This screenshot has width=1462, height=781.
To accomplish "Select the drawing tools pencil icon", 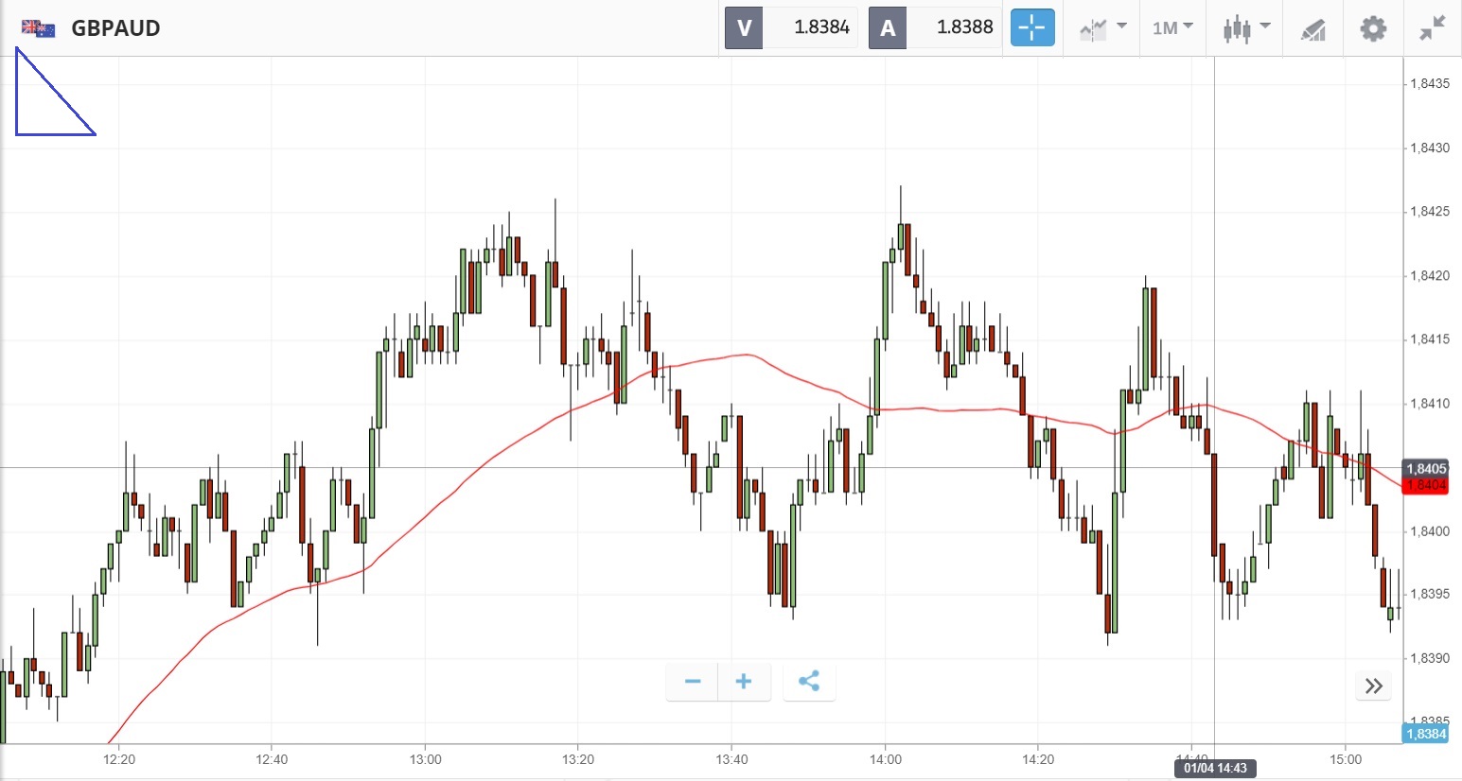I will pyautogui.click(x=1312, y=29).
